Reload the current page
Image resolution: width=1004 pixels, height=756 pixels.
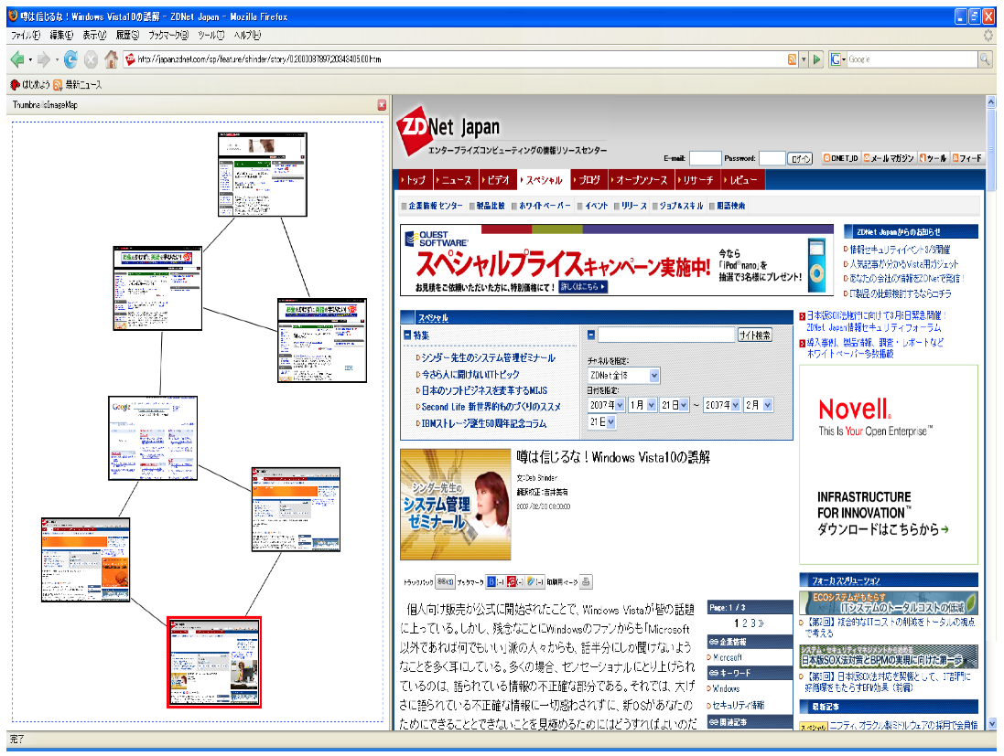(70, 59)
